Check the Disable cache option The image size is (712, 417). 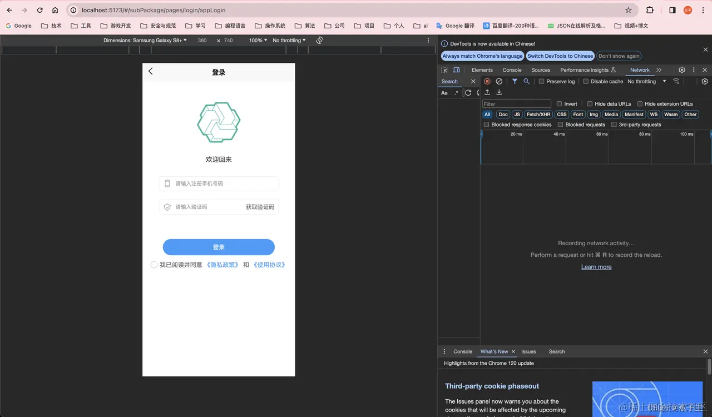586,81
